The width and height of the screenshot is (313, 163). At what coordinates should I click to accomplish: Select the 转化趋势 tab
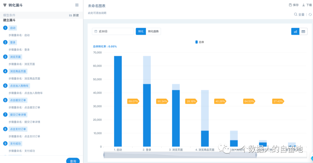click(153, 31)
